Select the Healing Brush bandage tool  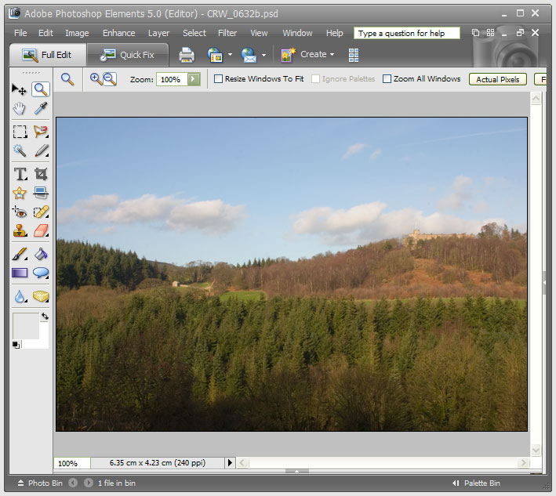(41, 212)
